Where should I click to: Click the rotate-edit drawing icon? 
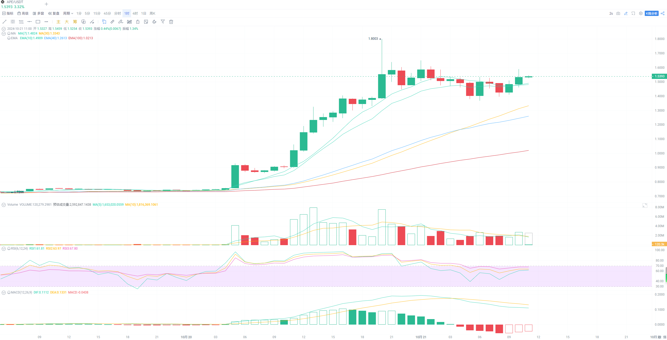coord(83,22)
